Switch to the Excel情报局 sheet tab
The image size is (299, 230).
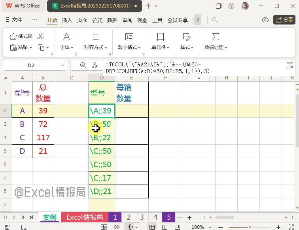click(x=84, y=217)
